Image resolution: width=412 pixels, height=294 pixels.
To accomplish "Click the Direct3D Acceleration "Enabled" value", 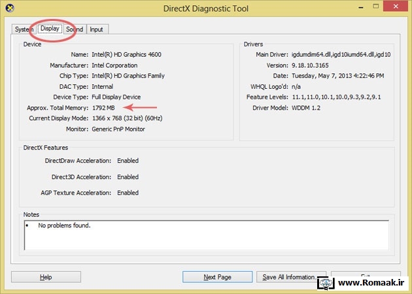I will (x=128, y=177).
